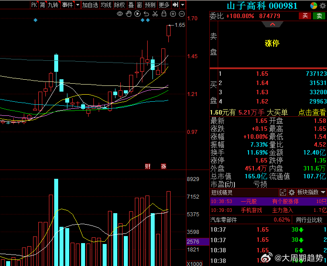Click the first 10:37 trade tick row
327x266 pixels.
tap(268, 230)
